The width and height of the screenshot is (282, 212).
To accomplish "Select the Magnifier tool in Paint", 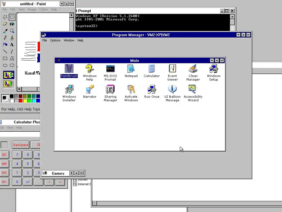I will click(x=12, y=31).
